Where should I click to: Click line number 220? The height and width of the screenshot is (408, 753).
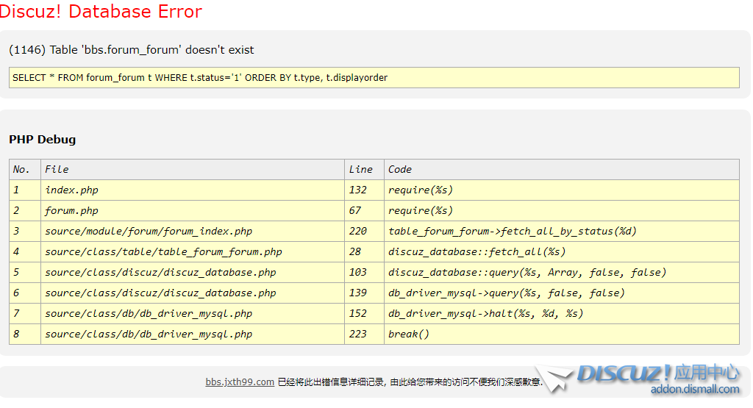358,232
